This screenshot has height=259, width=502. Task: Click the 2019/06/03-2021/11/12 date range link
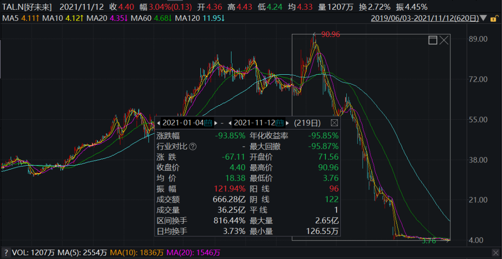(x=425, y=19)
